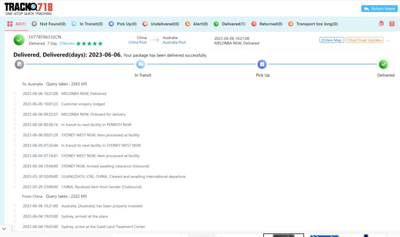Click the five star rating
The width and height of the screenshot is (400, 237).
pyautogui.click(x=89, y=43)
